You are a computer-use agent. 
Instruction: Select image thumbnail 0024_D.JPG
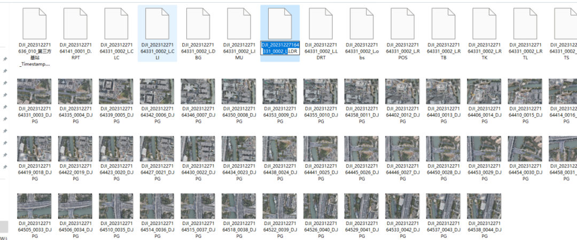[279, 149]
